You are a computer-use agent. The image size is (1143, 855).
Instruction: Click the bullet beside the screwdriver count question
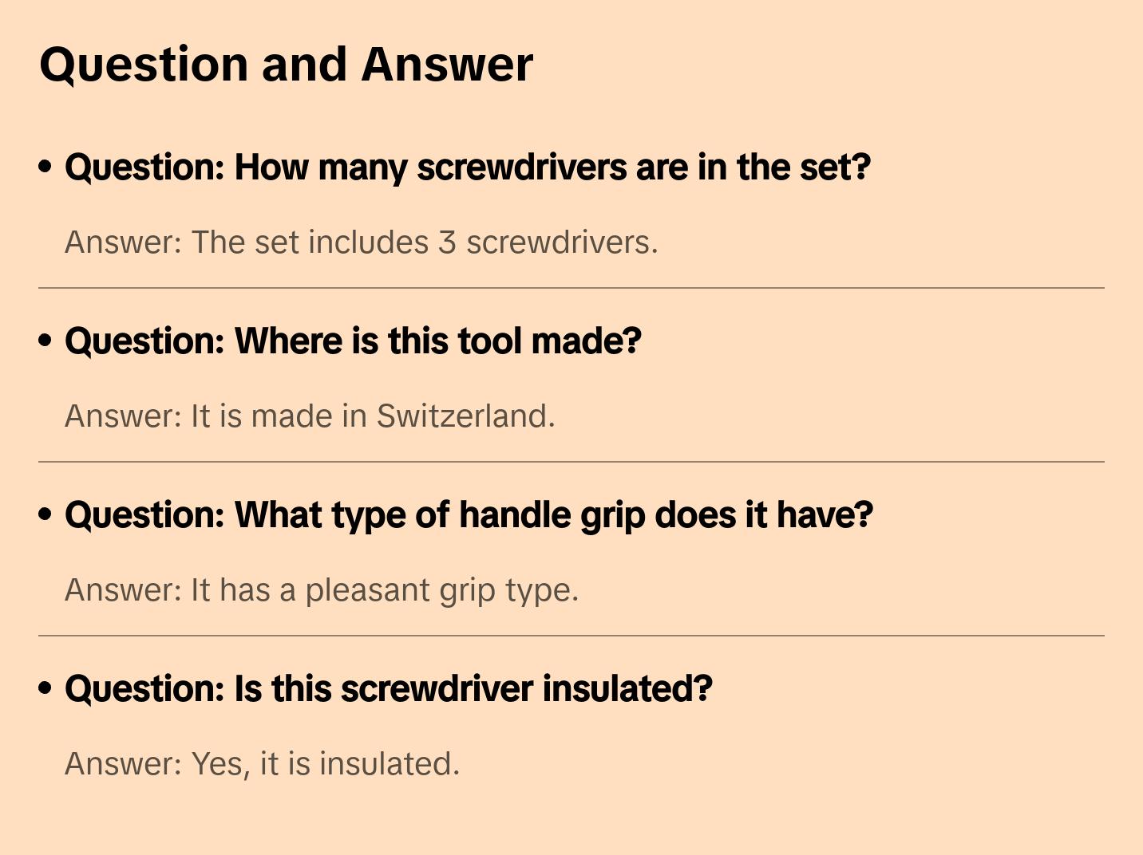click(45, 167)
